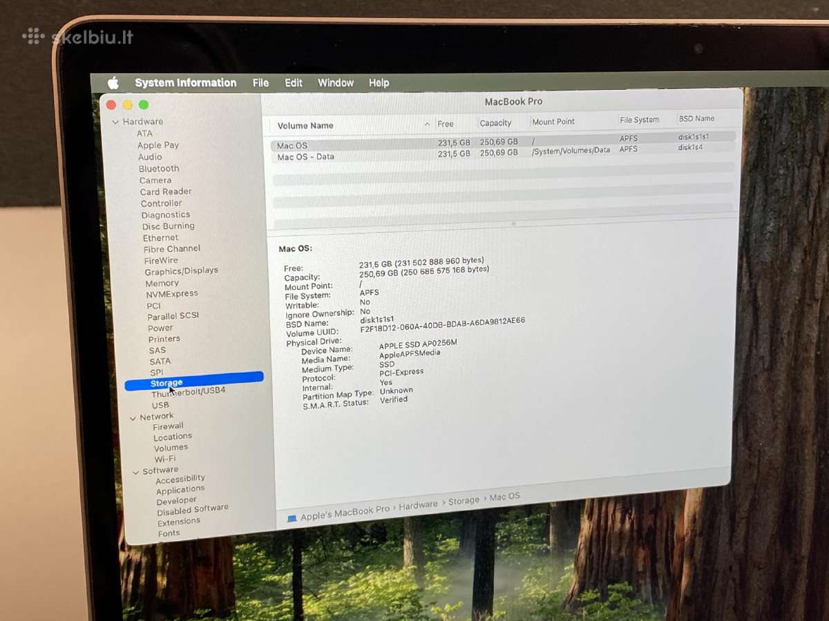Select SAS in the sidebar
This screenshot has width=829, height=621.
click(x=158, y=351)
